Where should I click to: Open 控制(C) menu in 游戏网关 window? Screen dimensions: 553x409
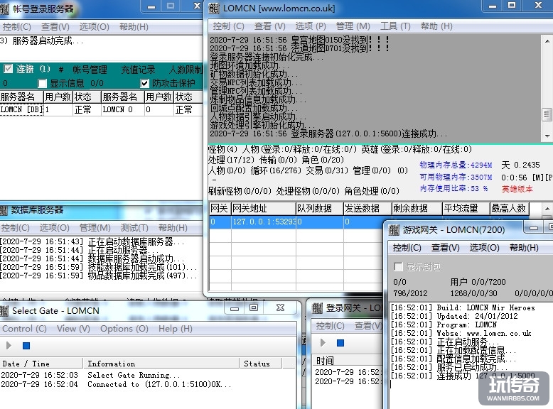(x=407, y=248)
